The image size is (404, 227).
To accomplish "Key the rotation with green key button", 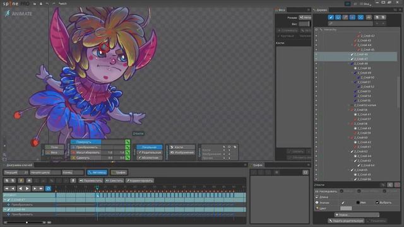I will [x=128, y=142].
